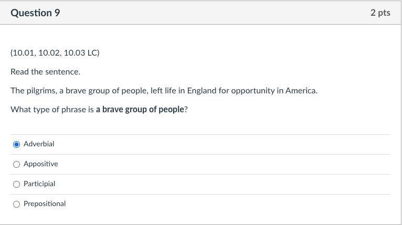This screenshot has height=225, width=402.
Task: Click the Appositive answer label text
Action: [x=41, y=164]
